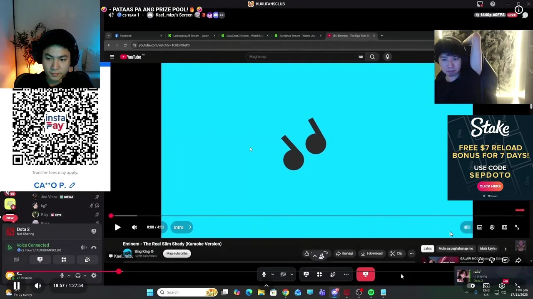Open outer player HD settings gear
This screenshot has height=299, width=533.
click(502, 285)
